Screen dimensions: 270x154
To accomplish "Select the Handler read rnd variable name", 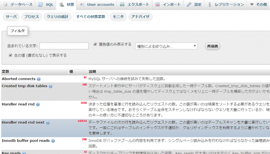I will [x=18, y=104].
